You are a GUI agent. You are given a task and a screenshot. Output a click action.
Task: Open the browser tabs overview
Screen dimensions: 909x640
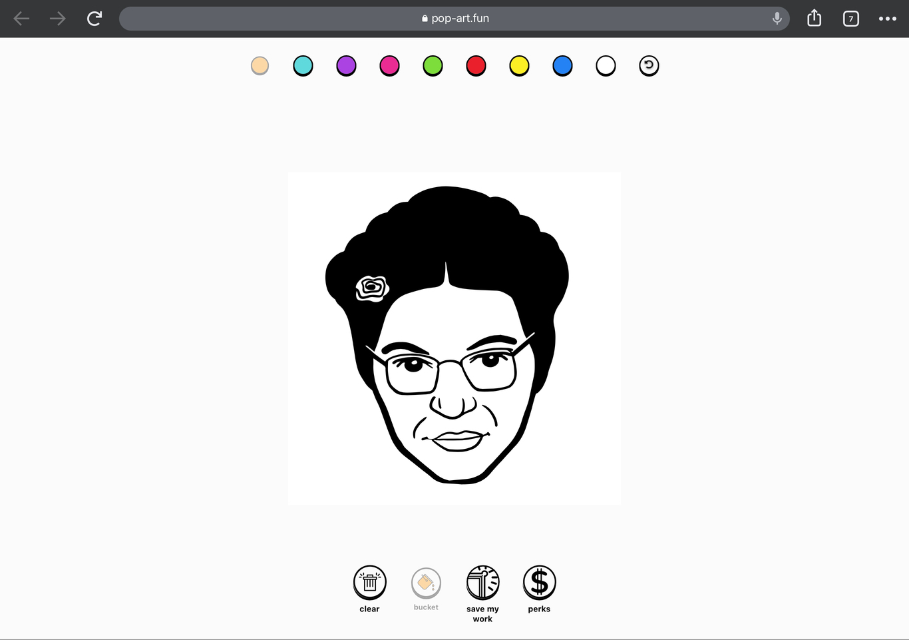pos(850,18)
